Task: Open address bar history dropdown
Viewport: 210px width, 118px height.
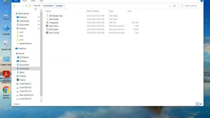Action: [170, 6]
